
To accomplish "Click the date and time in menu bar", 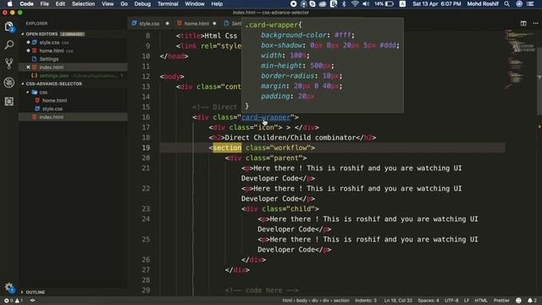I will [437, 3].
